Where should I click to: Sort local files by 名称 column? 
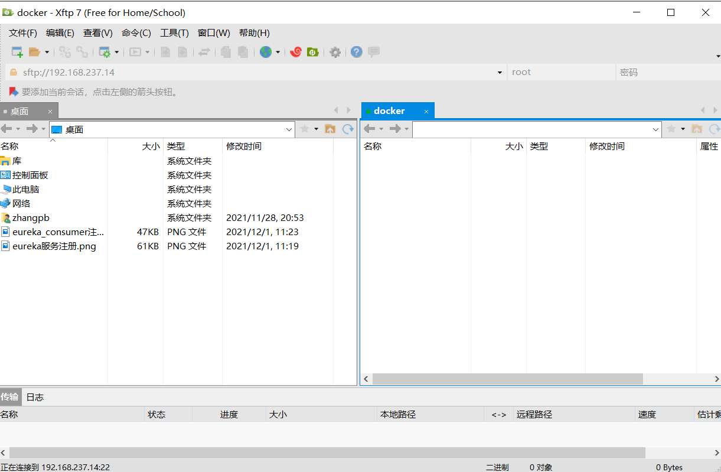[x=54, y=146]
